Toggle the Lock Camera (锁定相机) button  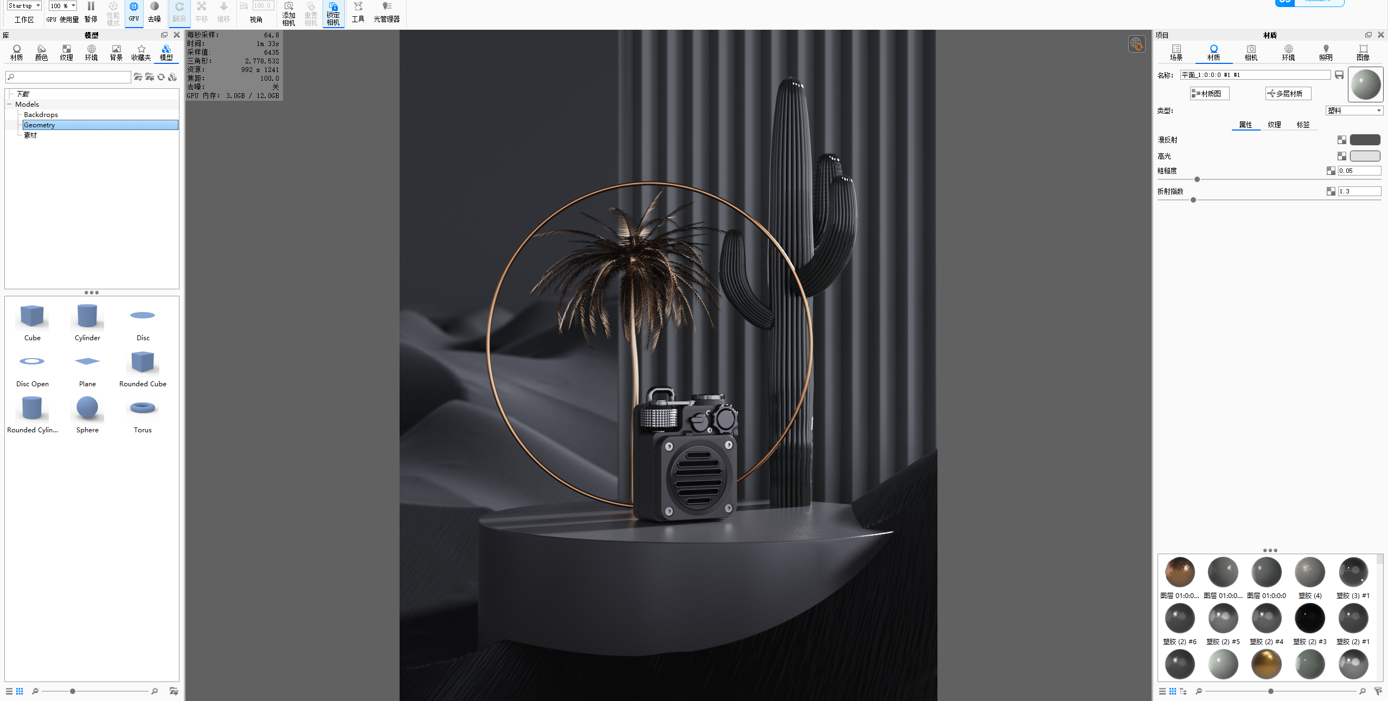point(333,7)
